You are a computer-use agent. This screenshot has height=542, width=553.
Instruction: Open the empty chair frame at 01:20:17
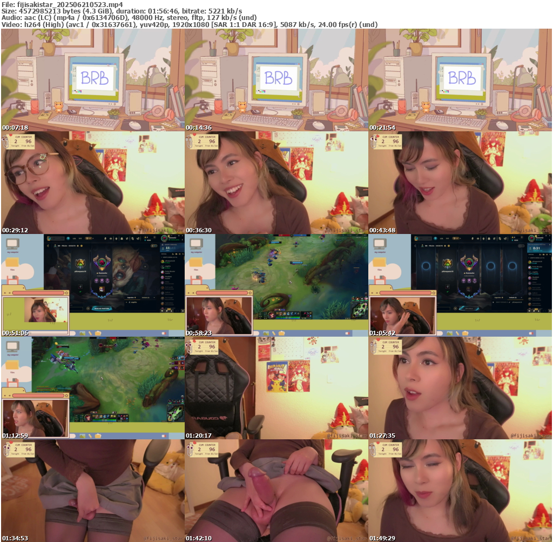[x=276, y=388]
